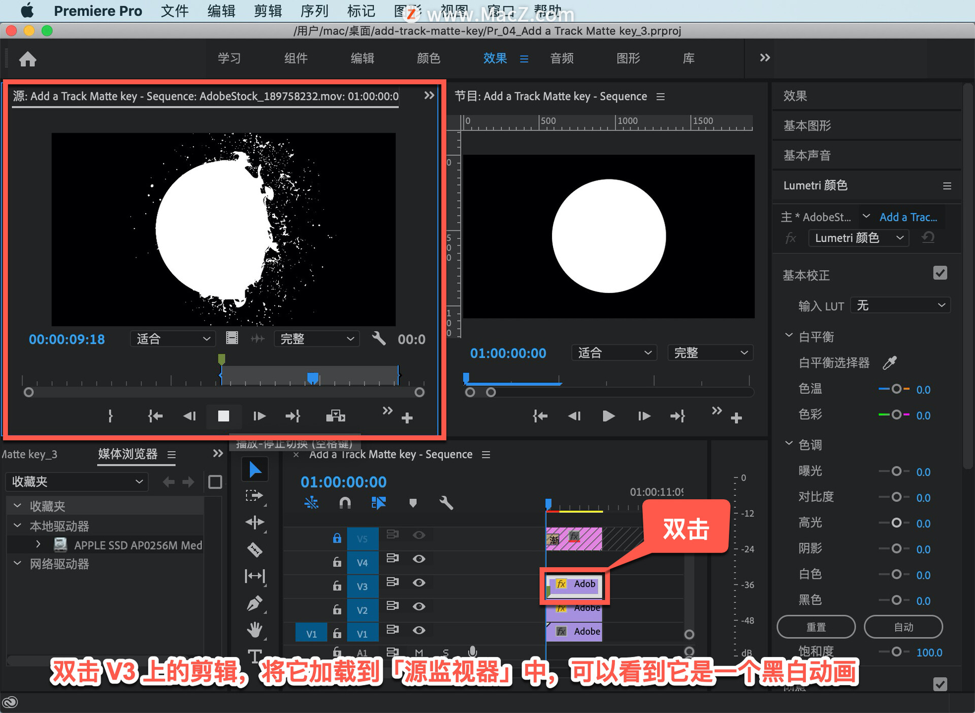
Task: Step forward one frame in Source monitor
Action: (259, 416)
